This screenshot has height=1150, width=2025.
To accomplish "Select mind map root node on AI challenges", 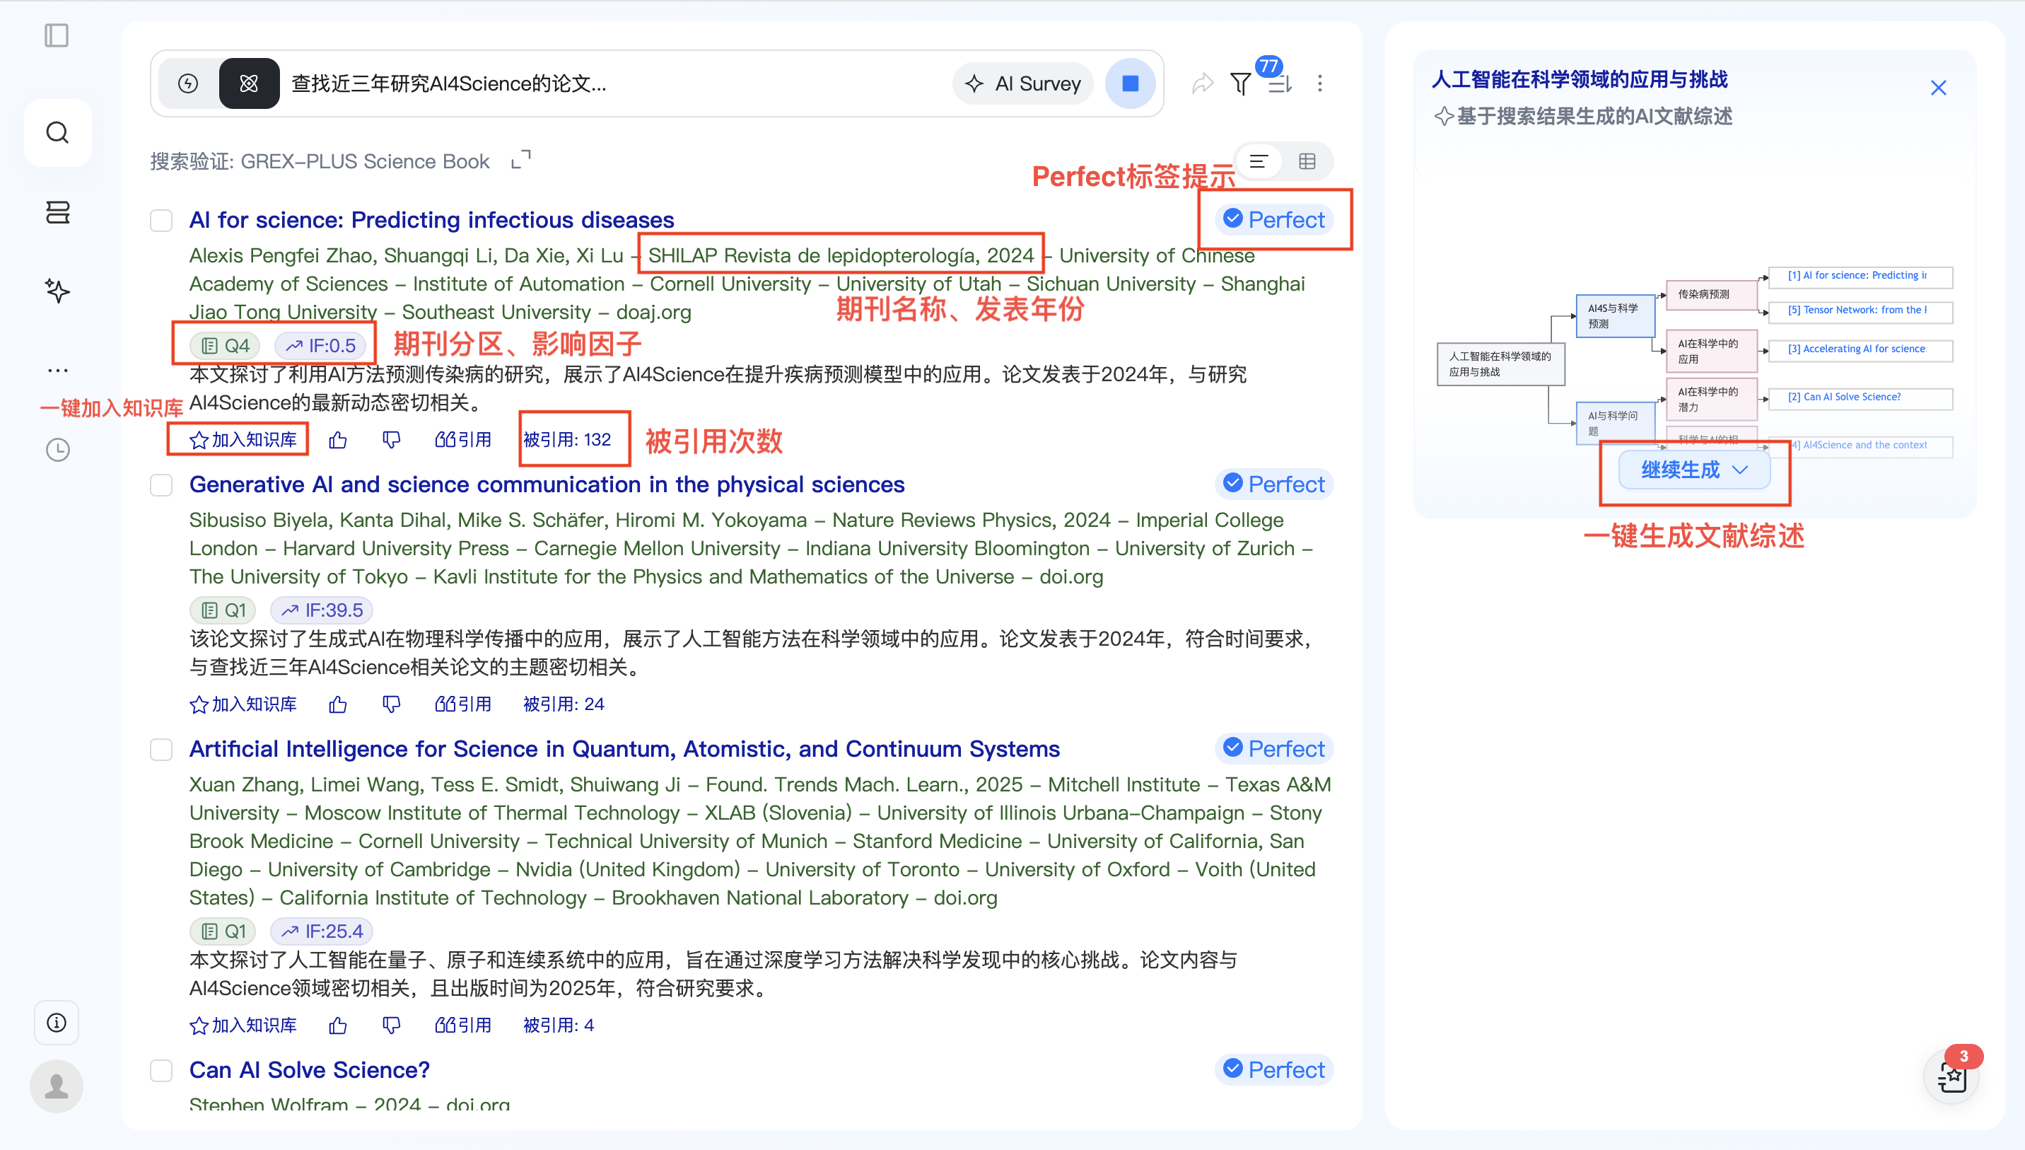I will click(1501, 364).
